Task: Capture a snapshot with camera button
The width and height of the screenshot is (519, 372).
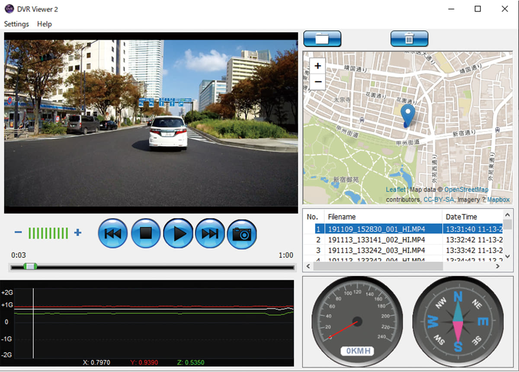Action: pos(242,234)
